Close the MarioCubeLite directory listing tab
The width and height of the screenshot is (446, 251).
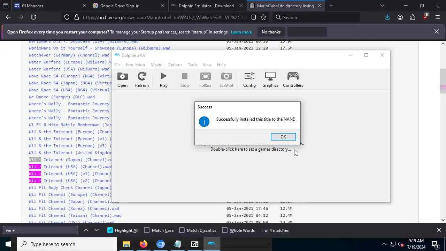(x=320, y=6)
